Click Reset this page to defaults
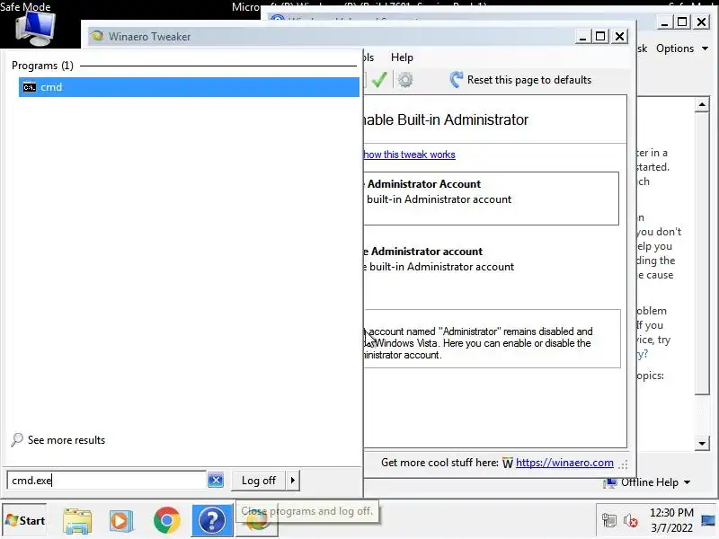Viewport: 719px width, 539px height. click(529, 80)
